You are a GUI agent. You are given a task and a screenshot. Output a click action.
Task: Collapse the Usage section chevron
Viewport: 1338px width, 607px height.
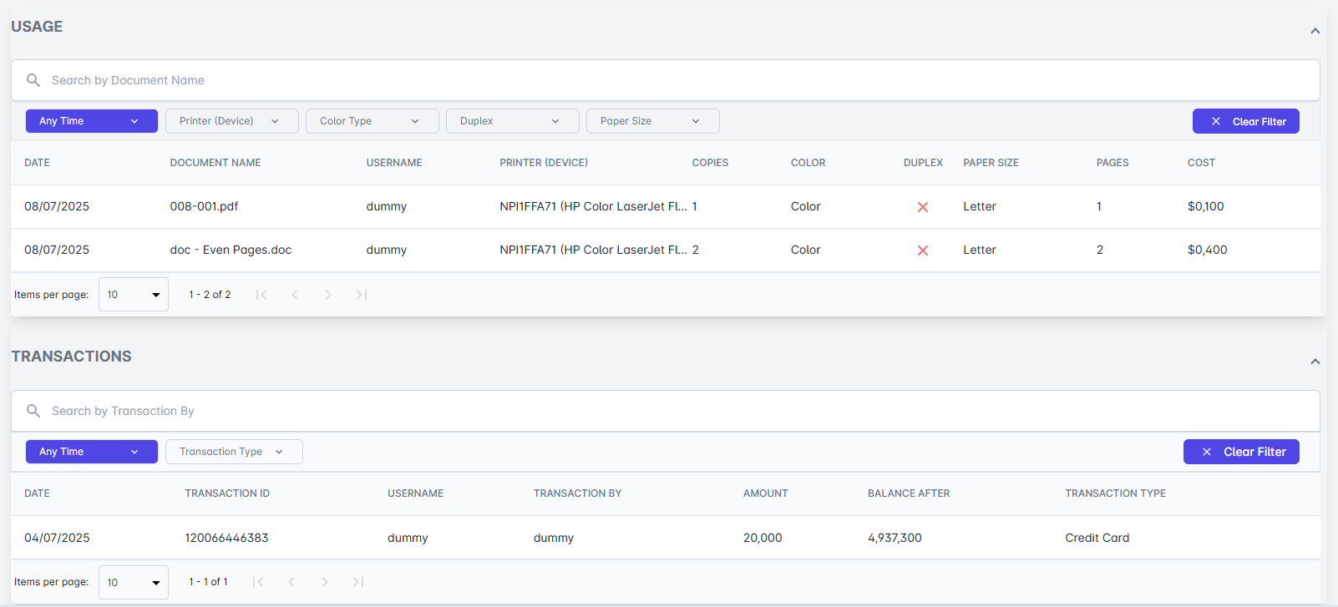[1315, 31]
